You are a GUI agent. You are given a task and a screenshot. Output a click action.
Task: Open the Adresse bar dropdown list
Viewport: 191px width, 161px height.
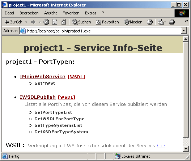point(184,31)
